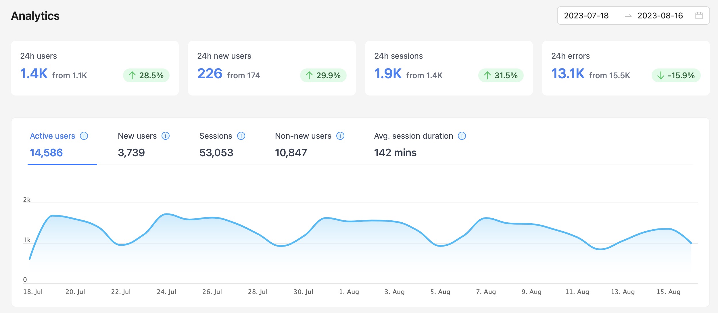Open the 24h sessions card
This screenshot has width=718, height=313.
coord(449,68)
